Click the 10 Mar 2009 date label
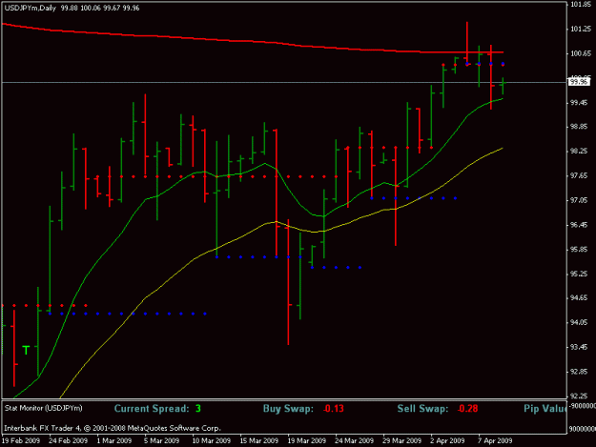 (x=212, y=440)
